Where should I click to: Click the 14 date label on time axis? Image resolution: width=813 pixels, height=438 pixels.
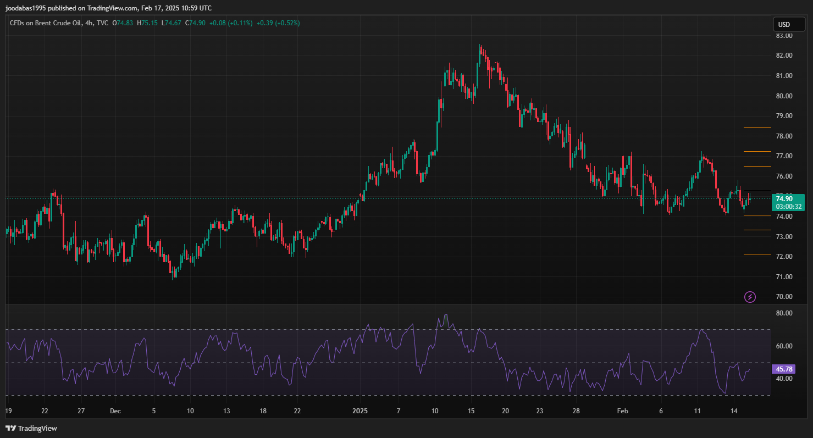(x=734, y=411)
